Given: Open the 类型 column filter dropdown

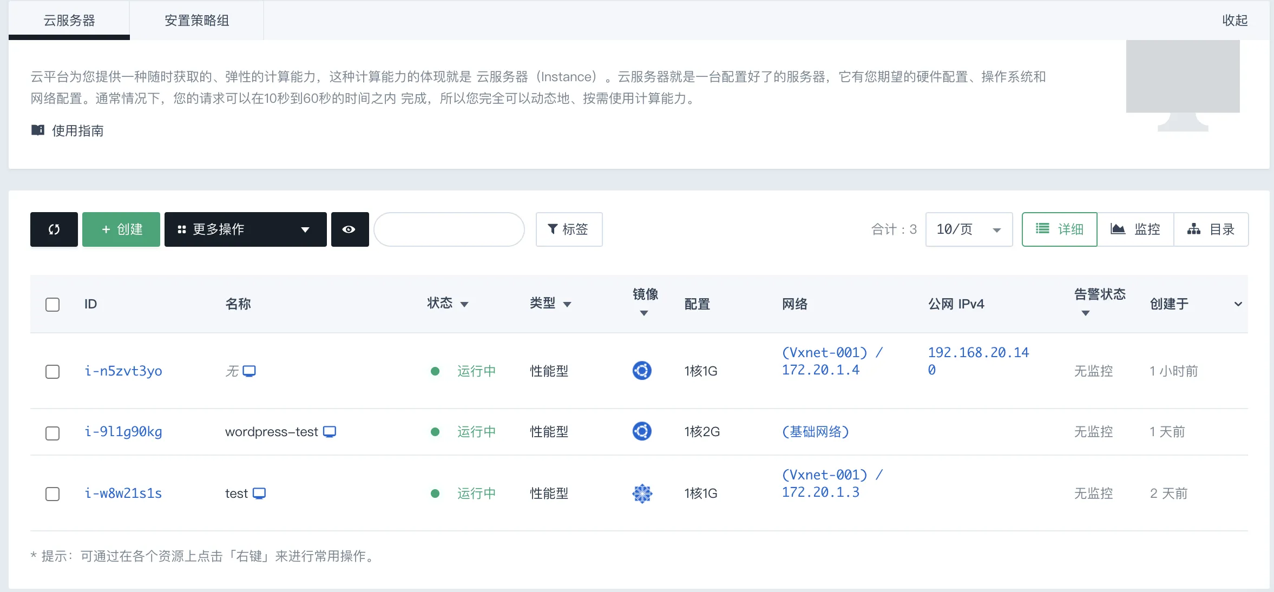Looking at the screenshot, I should (567, 305).
